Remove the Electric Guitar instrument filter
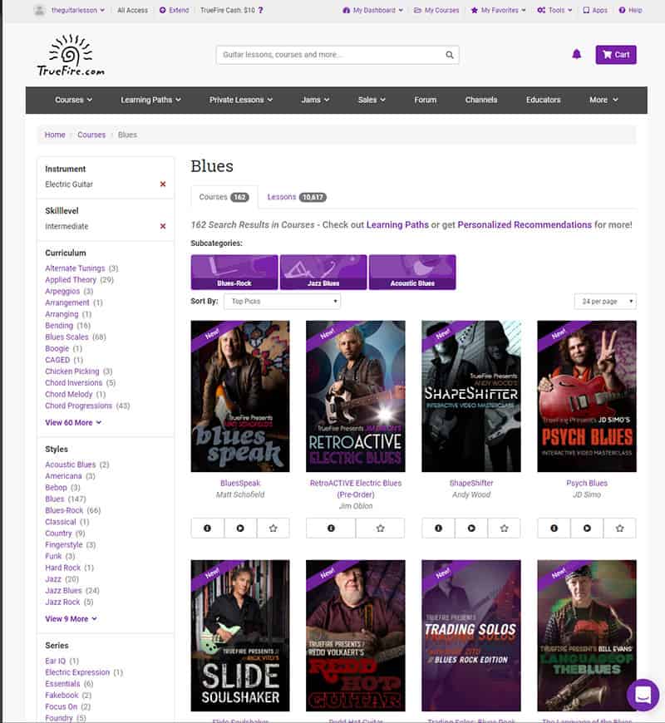Viewport: 665px width, 723px height. pyautogui.click(x=163, y=184)
